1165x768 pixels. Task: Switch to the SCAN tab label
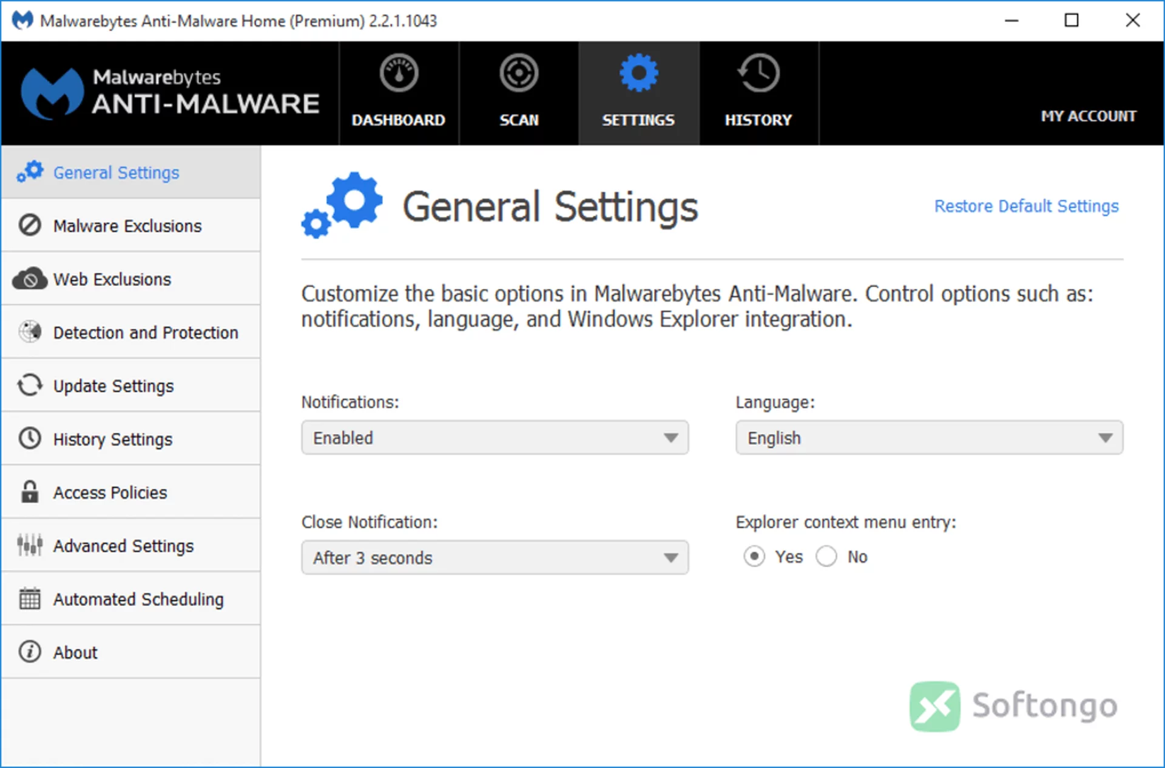(x=519, y=120)
